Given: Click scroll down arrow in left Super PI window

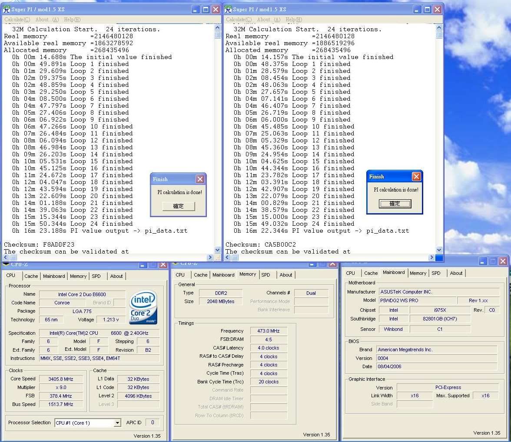Looking at the screenshot, I should click(218, 250).
